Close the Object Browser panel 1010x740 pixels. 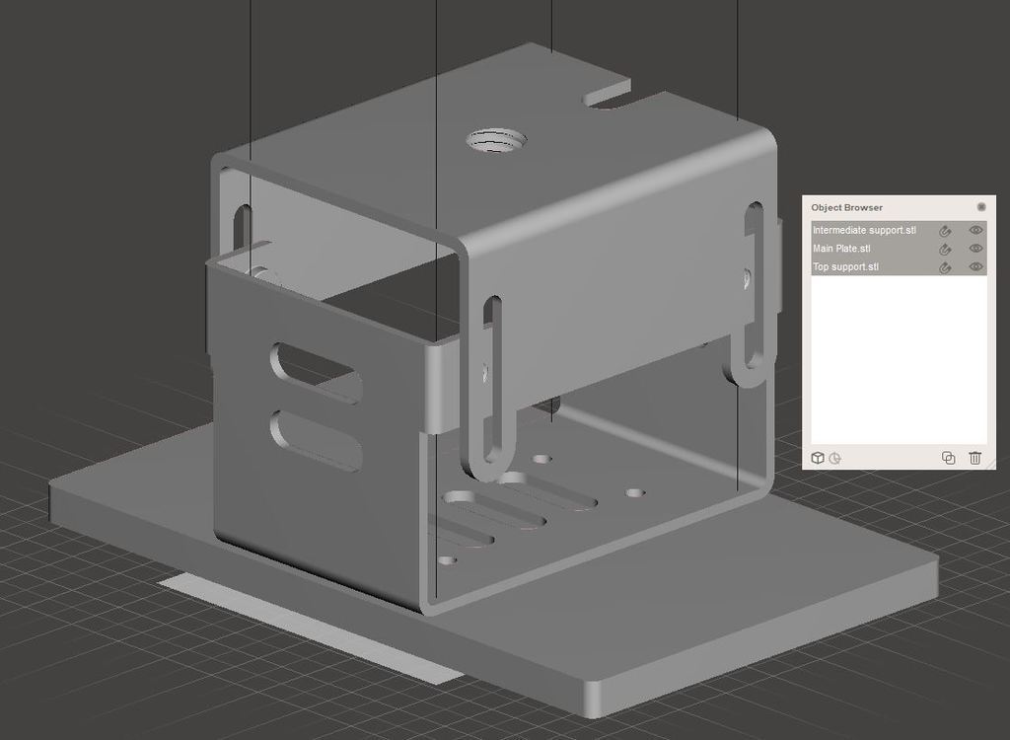tap(981, 207)
